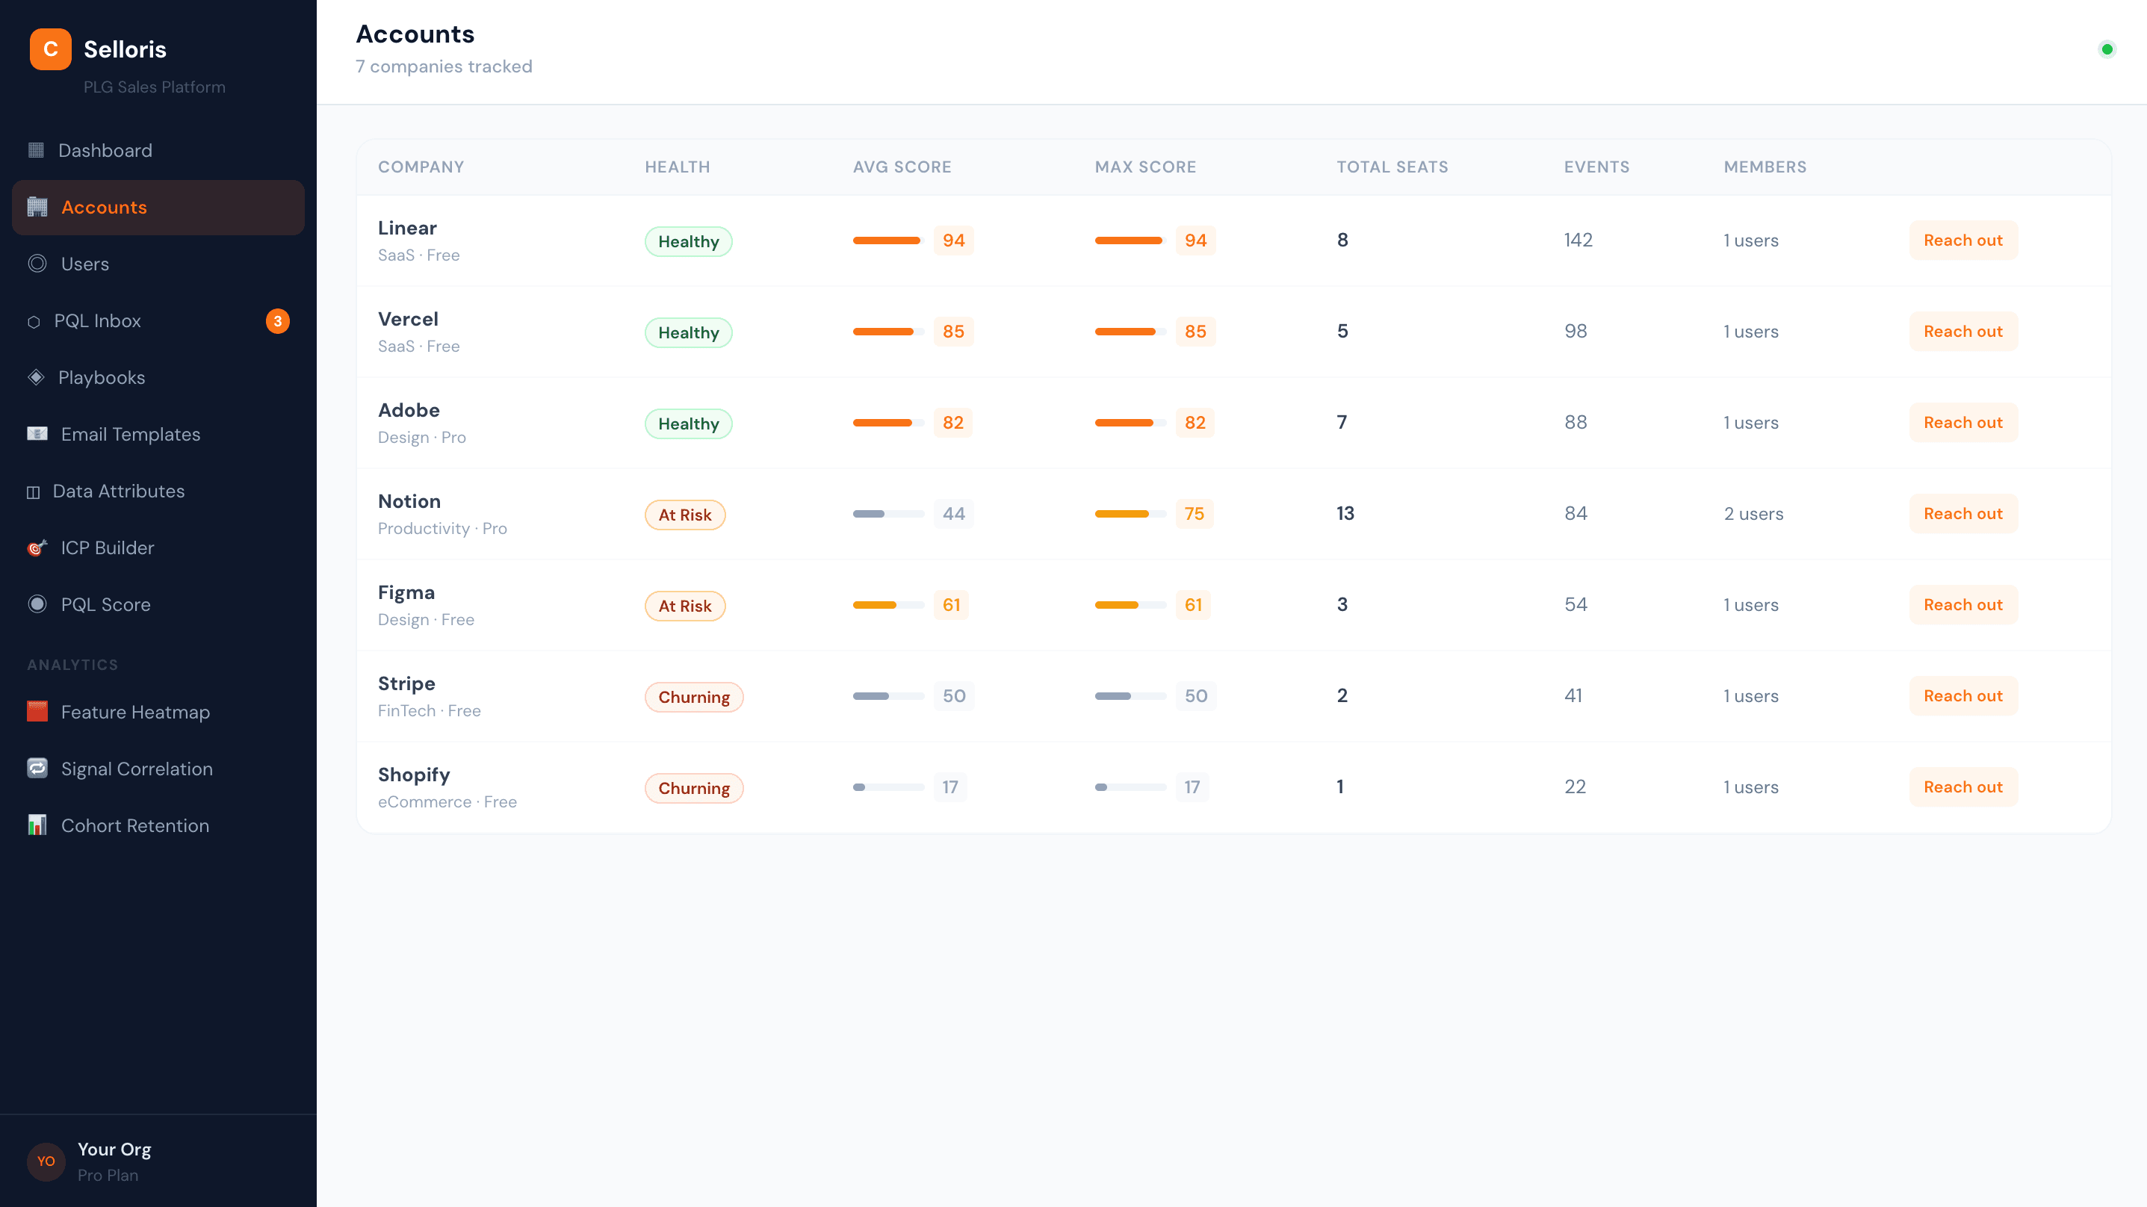
Task: Select the Figma company name
Action: 406,592
